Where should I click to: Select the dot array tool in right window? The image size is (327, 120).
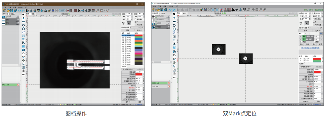[x=174, y=40]
